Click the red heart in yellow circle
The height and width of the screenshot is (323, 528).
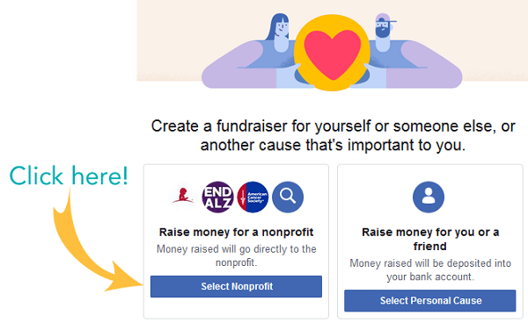332,53
